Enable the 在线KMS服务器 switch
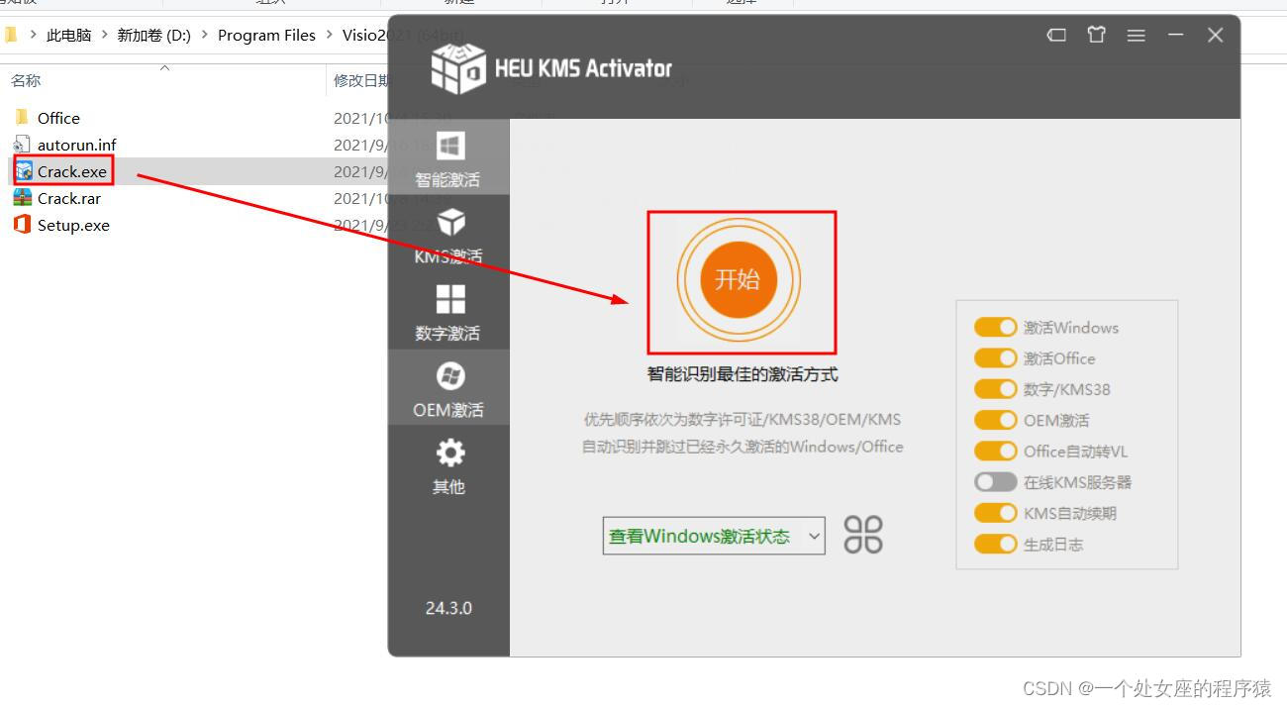 [x=995, y=482]
